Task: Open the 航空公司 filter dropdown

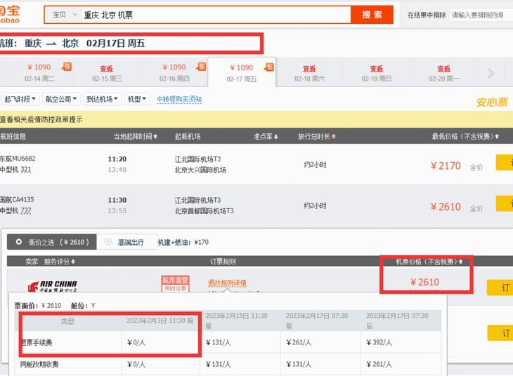Action: [61, 99]
